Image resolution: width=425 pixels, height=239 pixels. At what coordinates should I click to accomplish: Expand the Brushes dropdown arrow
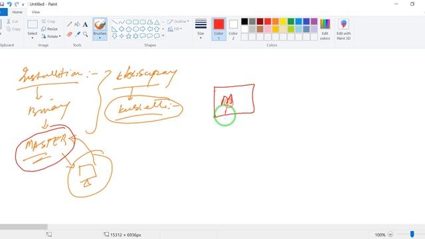pyautogui.click(x=100, y=38)
